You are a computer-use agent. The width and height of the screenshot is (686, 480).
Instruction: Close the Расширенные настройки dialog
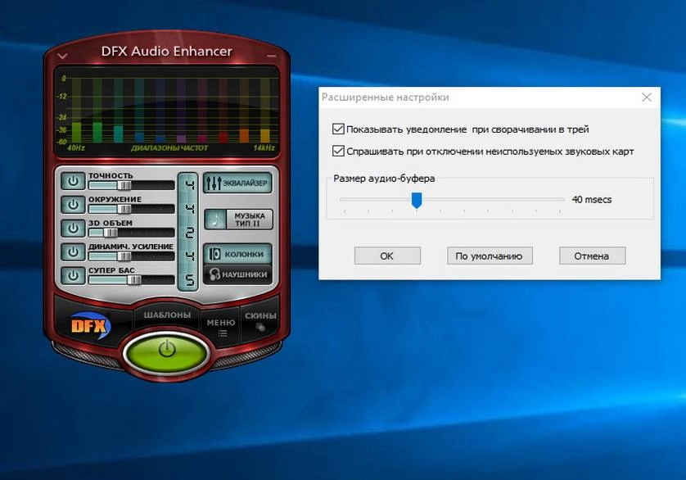[647, 97]
